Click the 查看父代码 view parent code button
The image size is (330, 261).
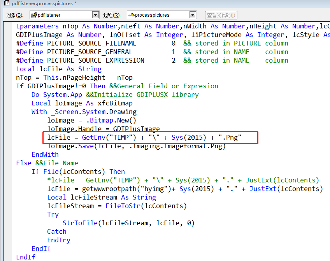[221, 15]
